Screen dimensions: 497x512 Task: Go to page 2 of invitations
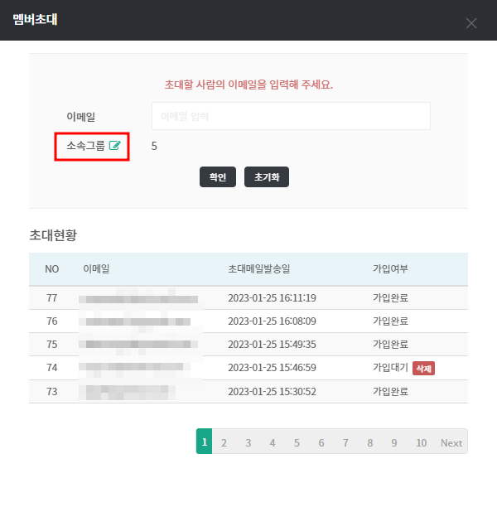point(224,442)
